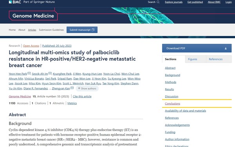Switch to the Sections tab

(x=174, y=59)
